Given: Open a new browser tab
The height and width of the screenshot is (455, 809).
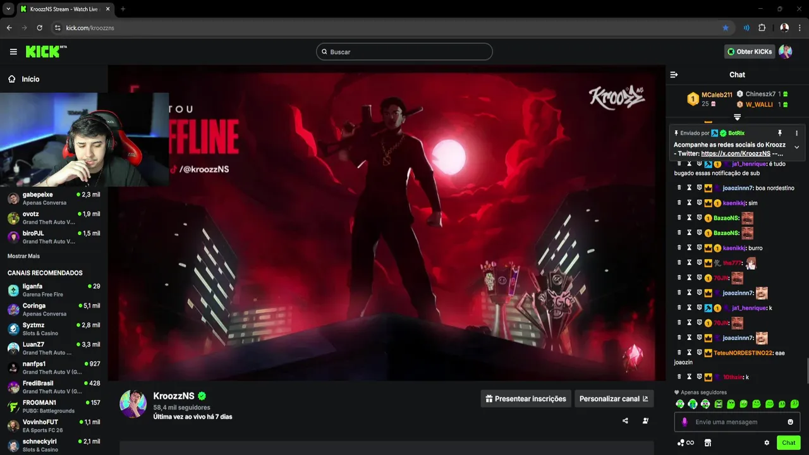Looking at the screenshot, I should 123,9.
